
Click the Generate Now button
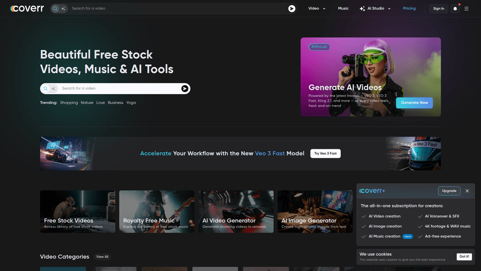coord(414,103)
